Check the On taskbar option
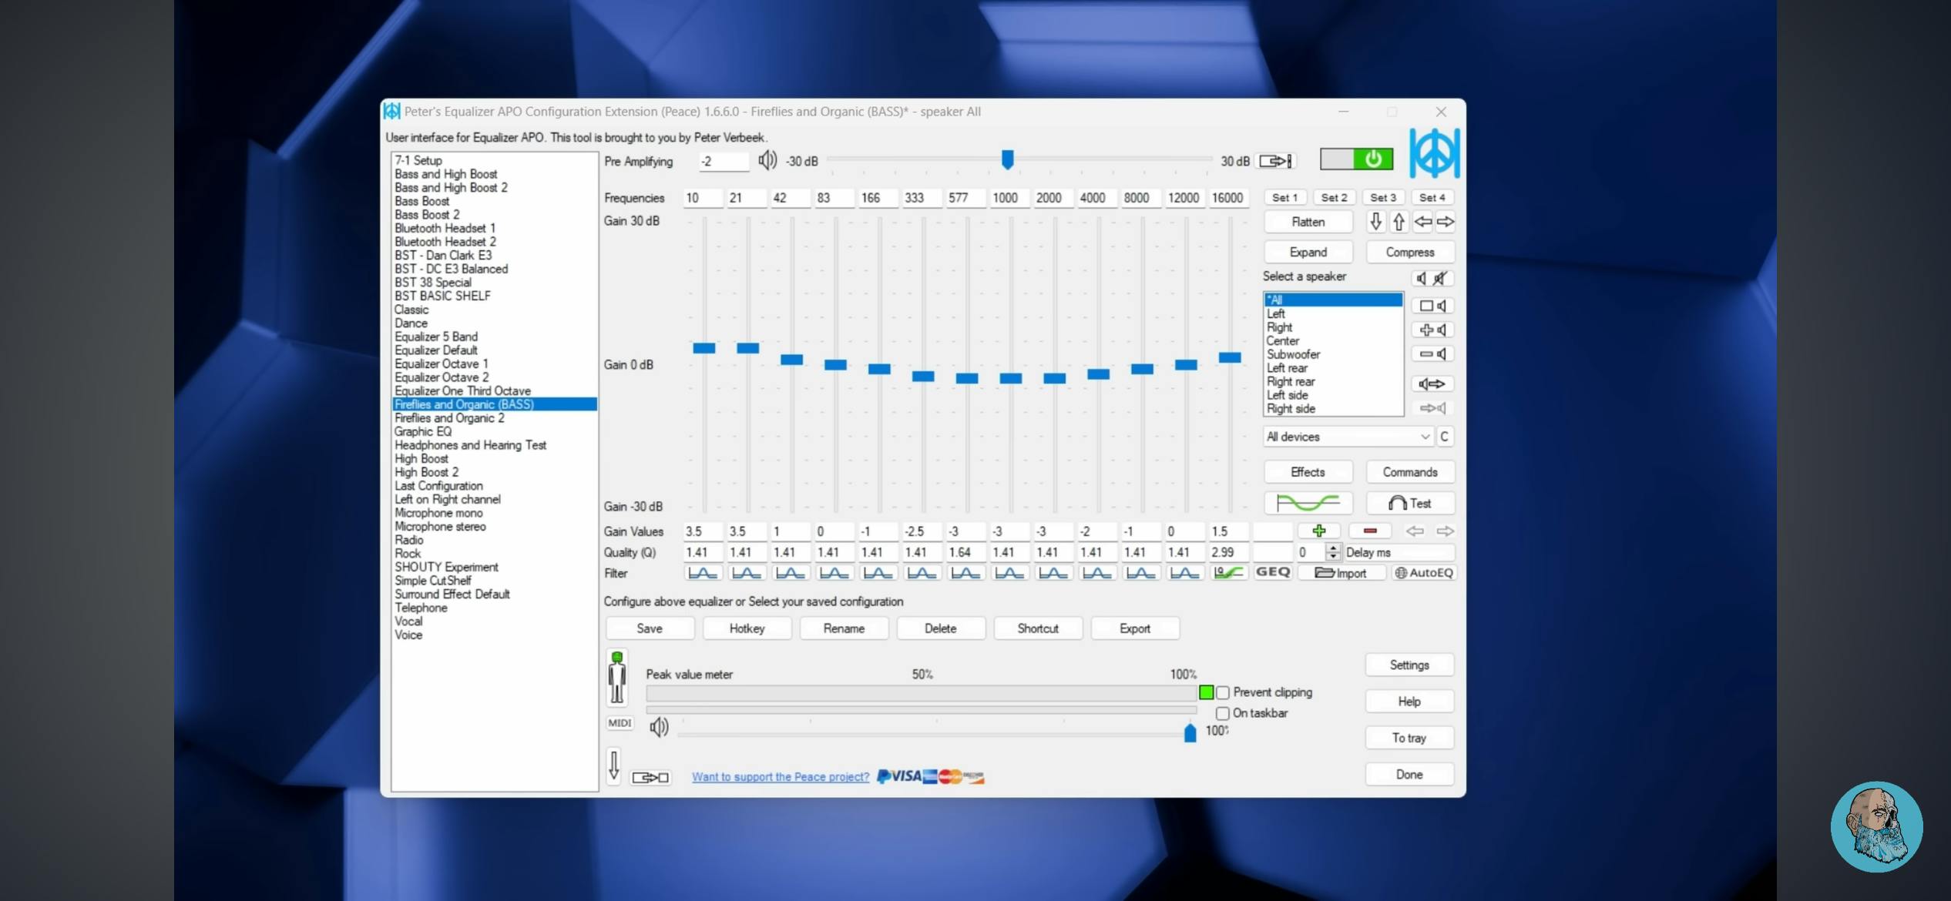This screenshot has width=1951, height=901. pyautogui.click(x=1223, y=713)
